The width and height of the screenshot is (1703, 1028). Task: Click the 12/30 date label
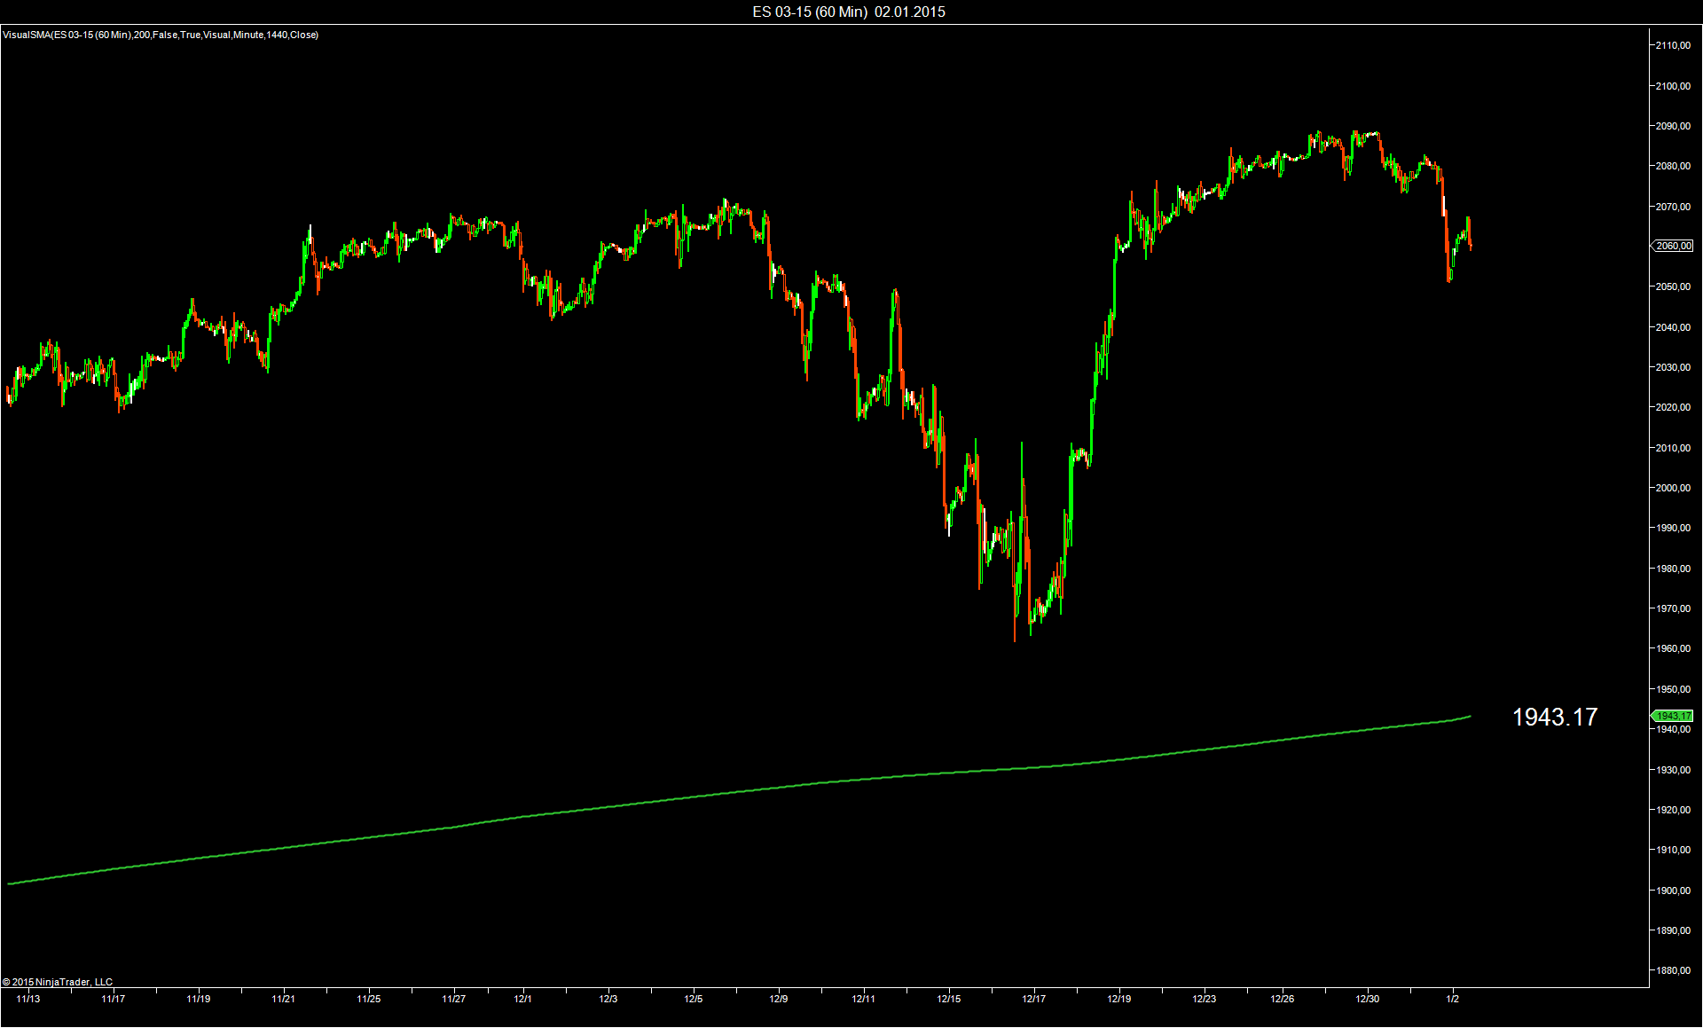click(1368, 999)
